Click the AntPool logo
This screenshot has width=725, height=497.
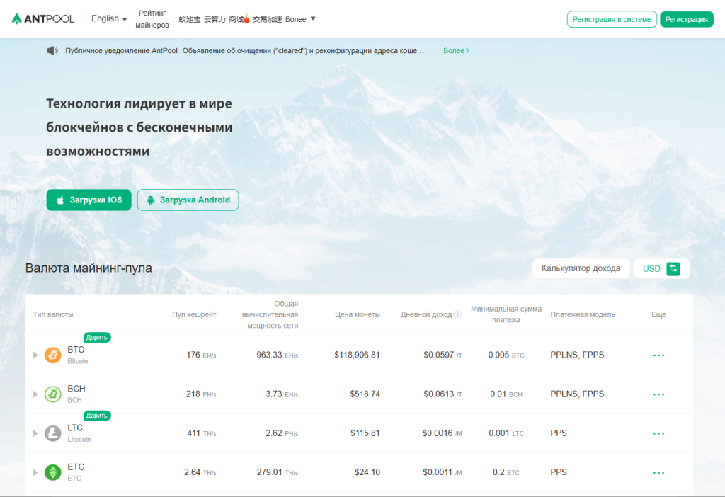pyautogui.click(x=43, y=19)
